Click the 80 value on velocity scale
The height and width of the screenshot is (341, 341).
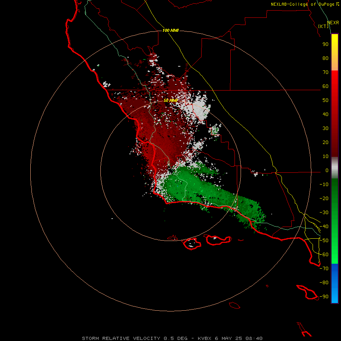point(325,58)
